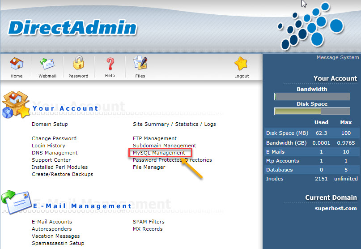Go to FTP Management
This screenshot has height=249, width=361.
155,138
